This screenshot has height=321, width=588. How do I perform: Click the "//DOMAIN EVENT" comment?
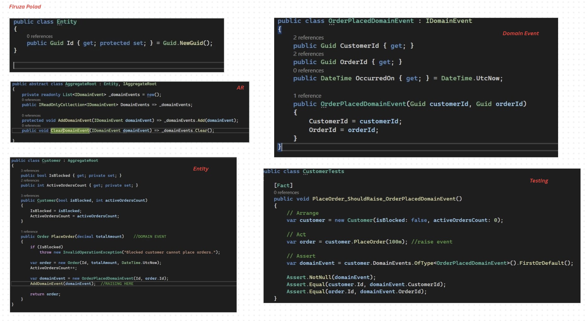coord(150,237)
